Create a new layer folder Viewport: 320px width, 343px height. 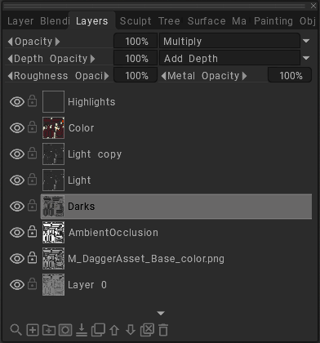(x=49, y=330)
